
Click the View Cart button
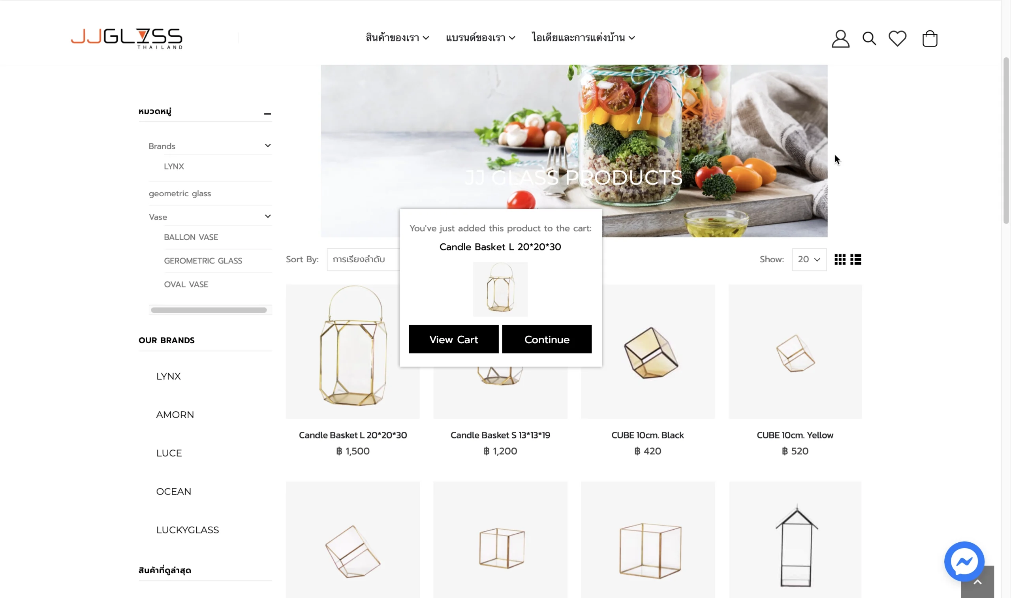(x=453, y=339)
